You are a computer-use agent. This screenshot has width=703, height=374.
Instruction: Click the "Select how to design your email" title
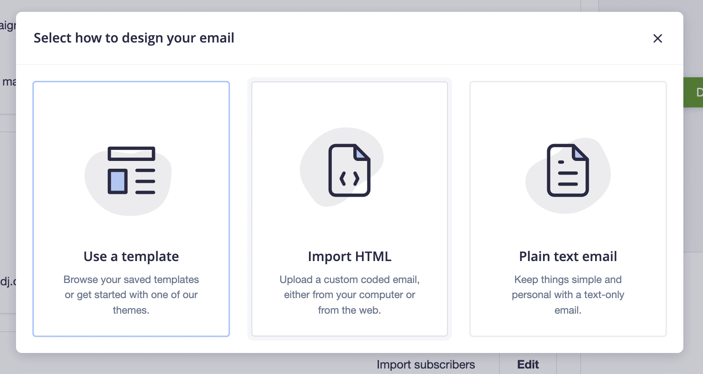[x=134, y=38]
